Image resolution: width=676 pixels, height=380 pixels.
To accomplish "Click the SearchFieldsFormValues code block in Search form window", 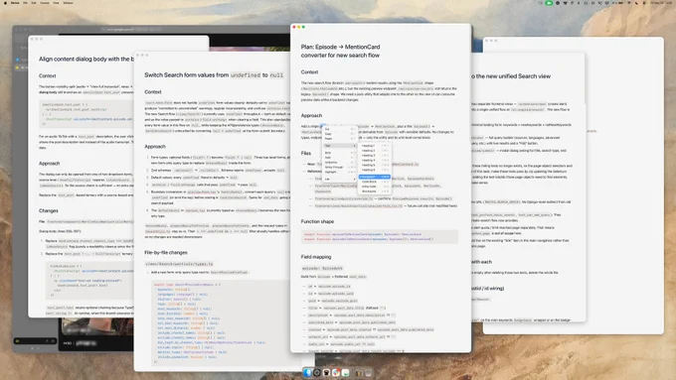I will pyautogui.click(x=220, y=322).
